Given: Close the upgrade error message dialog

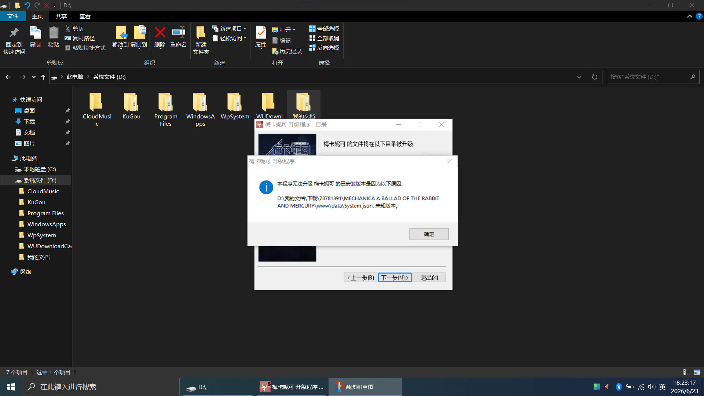Looking at the screenshot, I should coord(450,161).
